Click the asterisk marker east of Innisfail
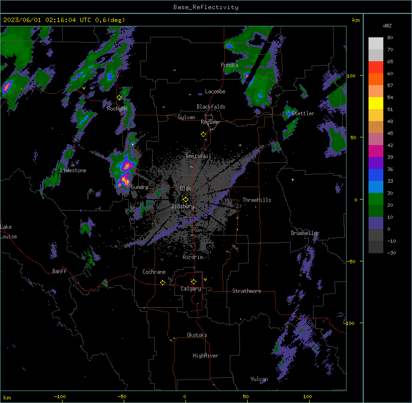 pyautogui.click(x=240, y=145)
